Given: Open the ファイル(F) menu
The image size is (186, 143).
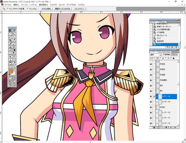Looking at the screenshot, I should click(x=8, y=5).
